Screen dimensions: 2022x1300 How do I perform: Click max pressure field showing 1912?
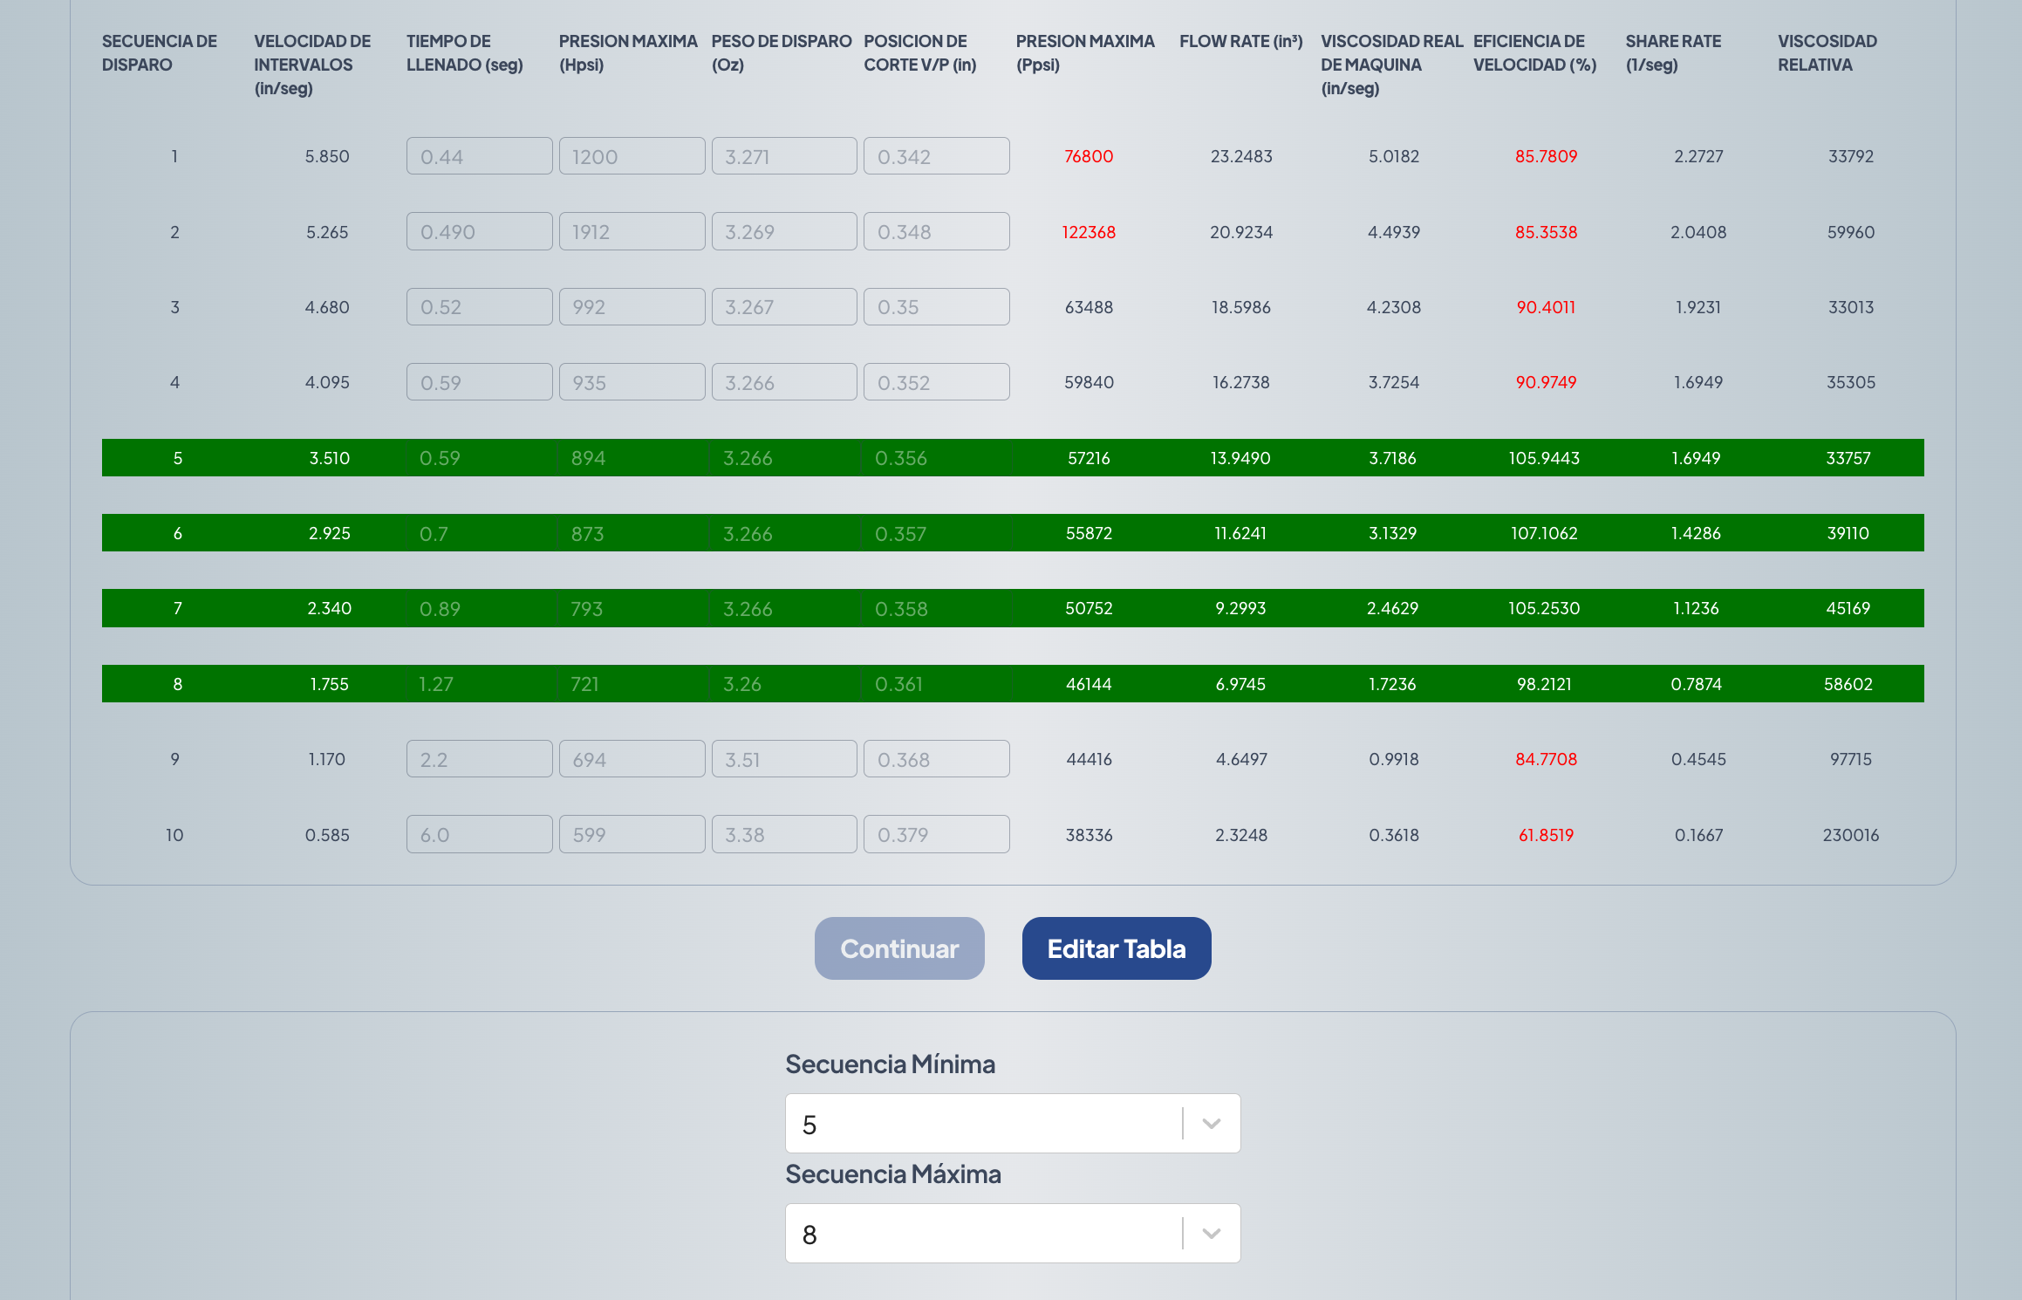(x=632, y=232)
